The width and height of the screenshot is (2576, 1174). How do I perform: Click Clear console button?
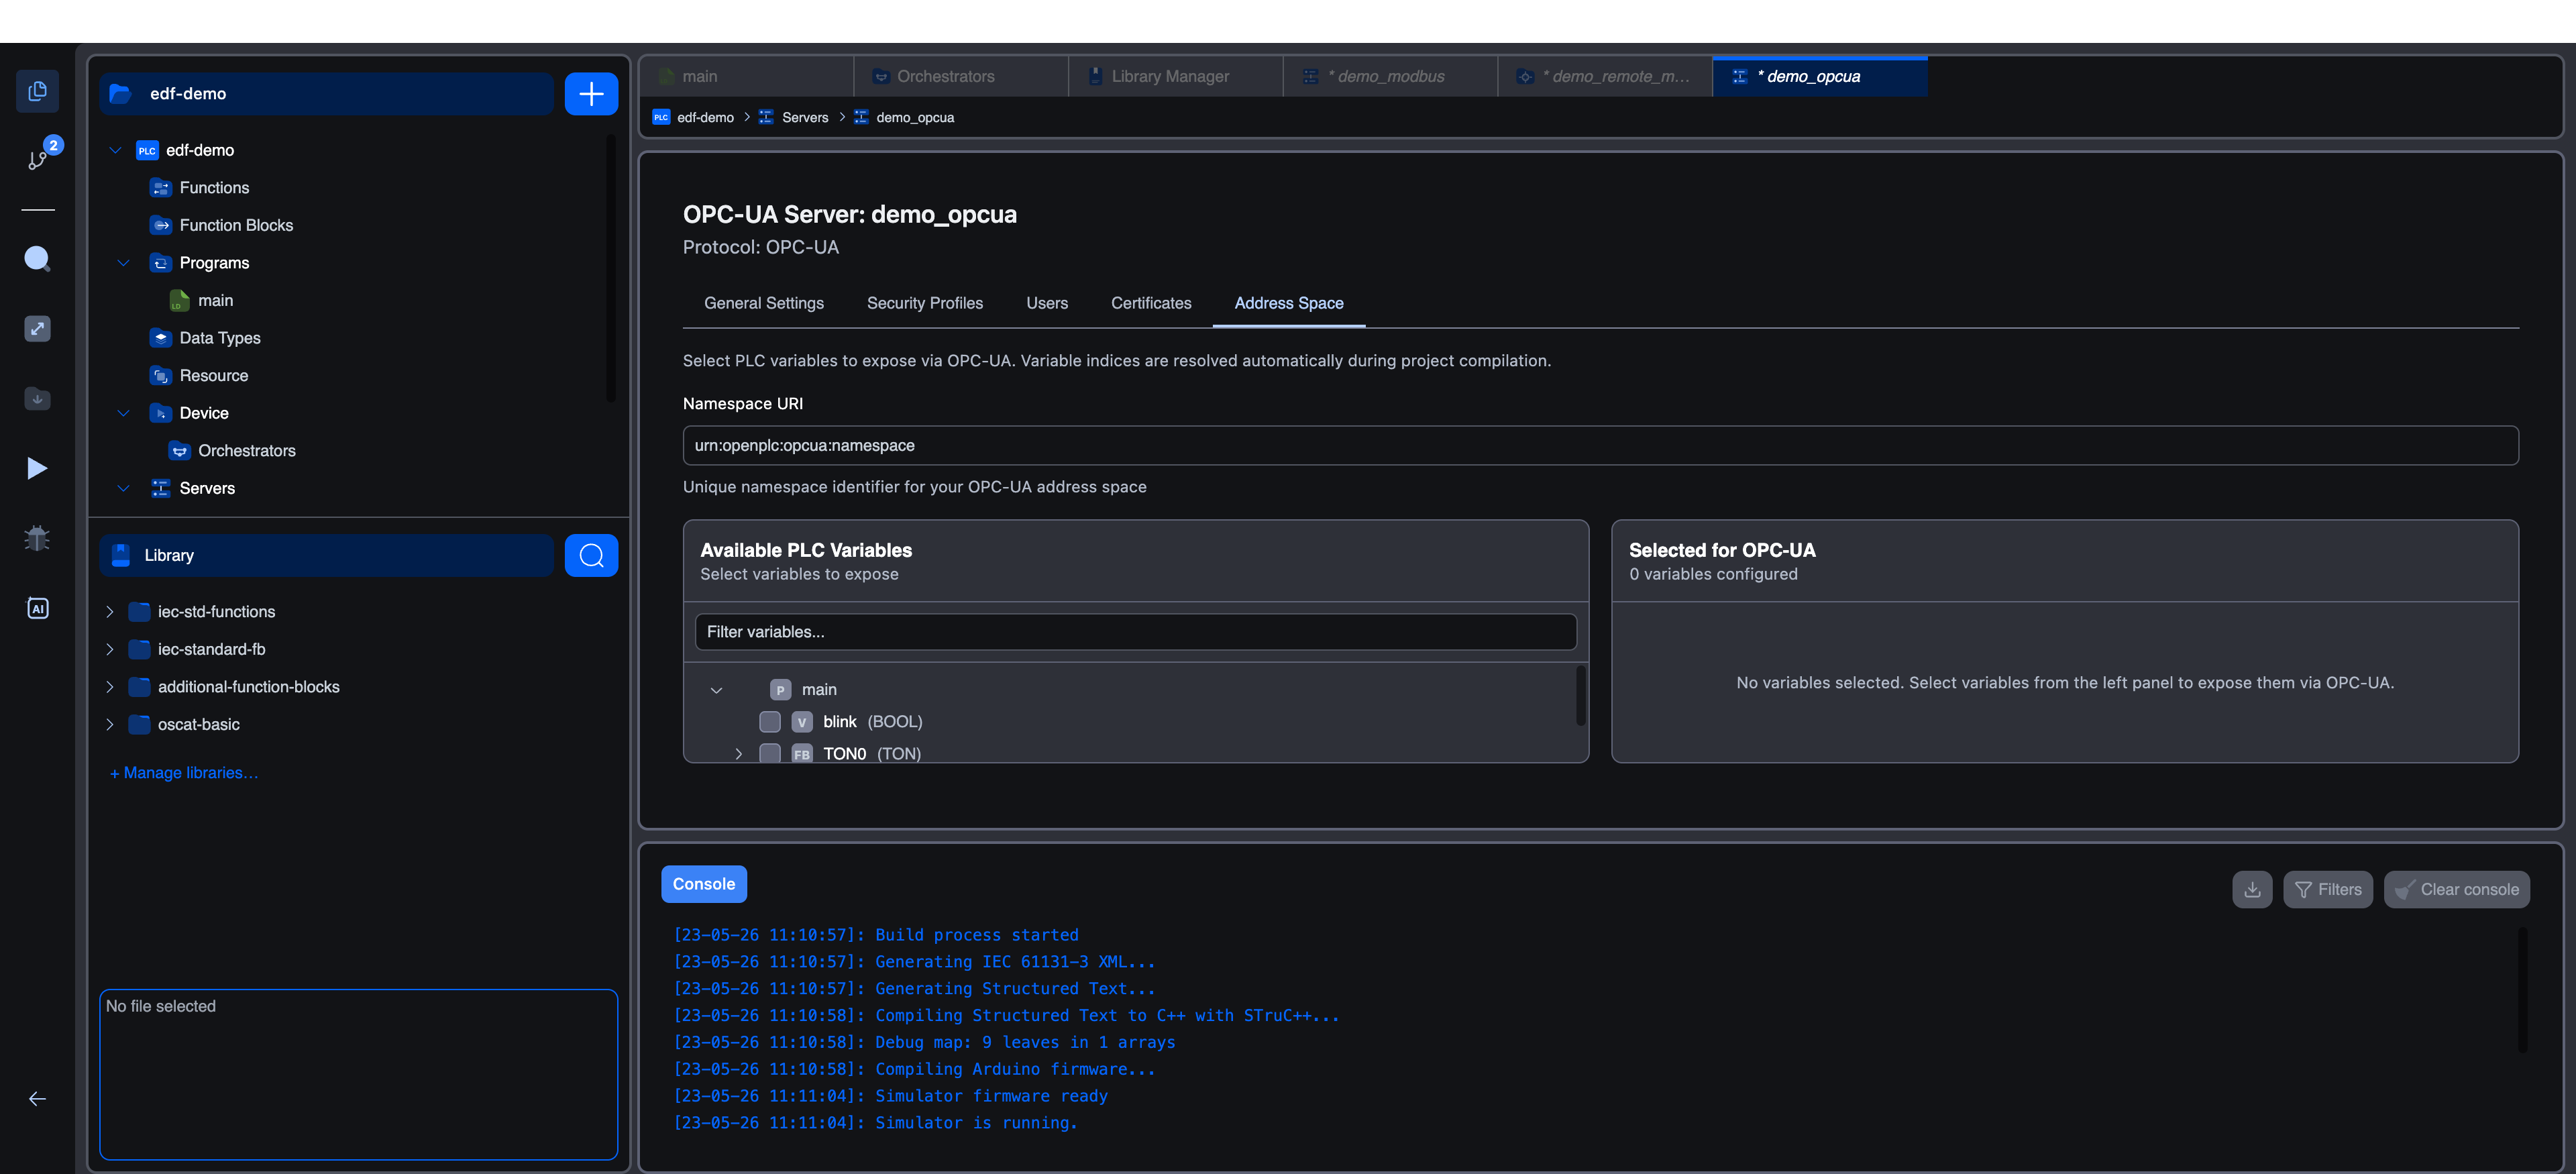(x=2456, y=890)
